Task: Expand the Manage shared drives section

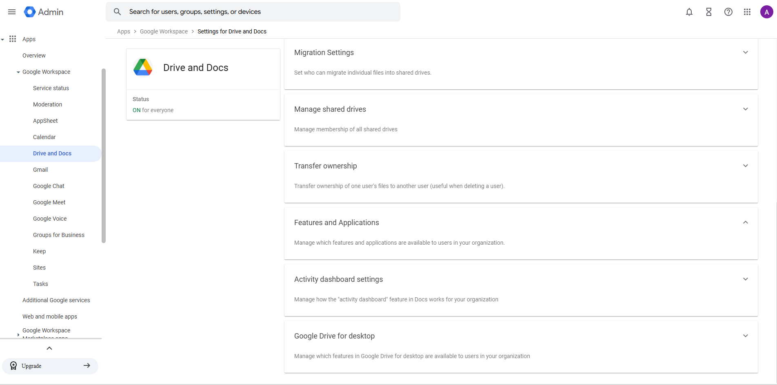Action: click(746, 109)
